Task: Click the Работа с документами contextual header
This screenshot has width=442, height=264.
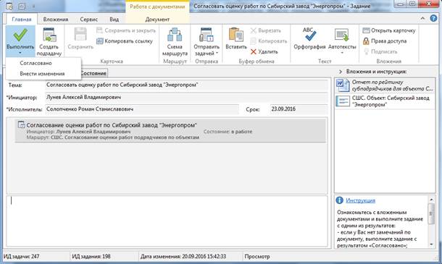Action: (157, 7)
